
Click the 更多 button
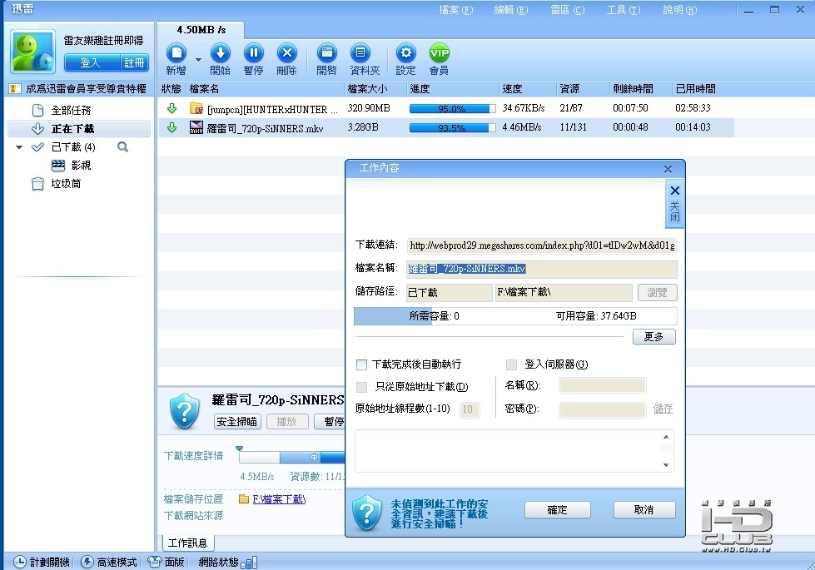pos(654,337)
